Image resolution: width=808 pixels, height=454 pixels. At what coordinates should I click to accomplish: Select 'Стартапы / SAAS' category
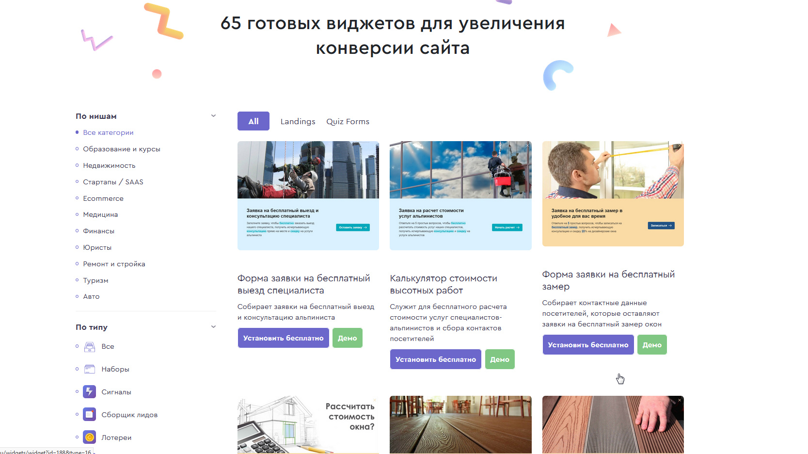(x=113, y=182)
